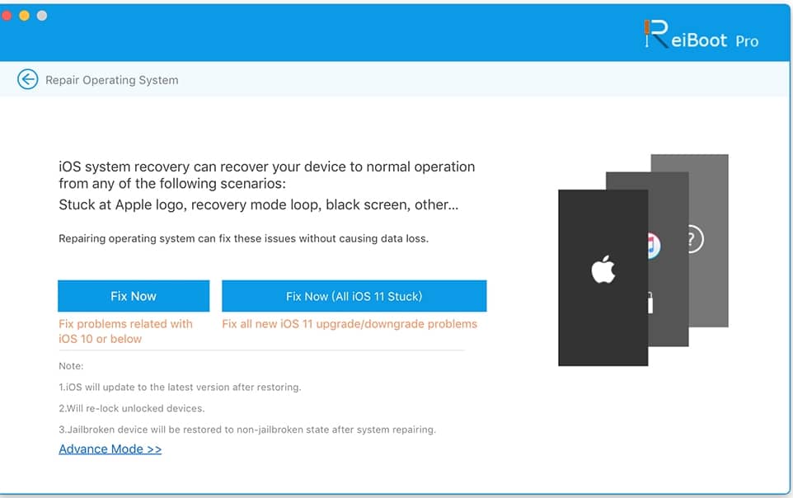This screenshot has height=498, width=793.
Task: Select the Pro label in the header
Action: tap(748, 41)
